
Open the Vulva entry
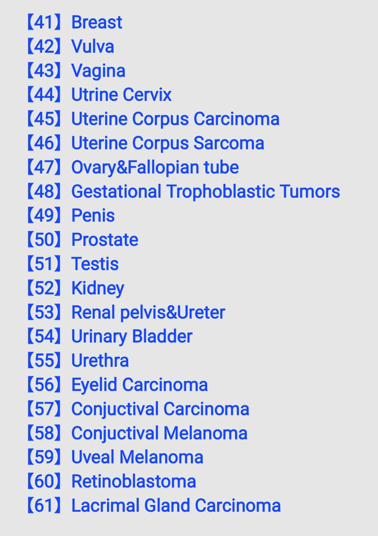(x=93, y=46)
